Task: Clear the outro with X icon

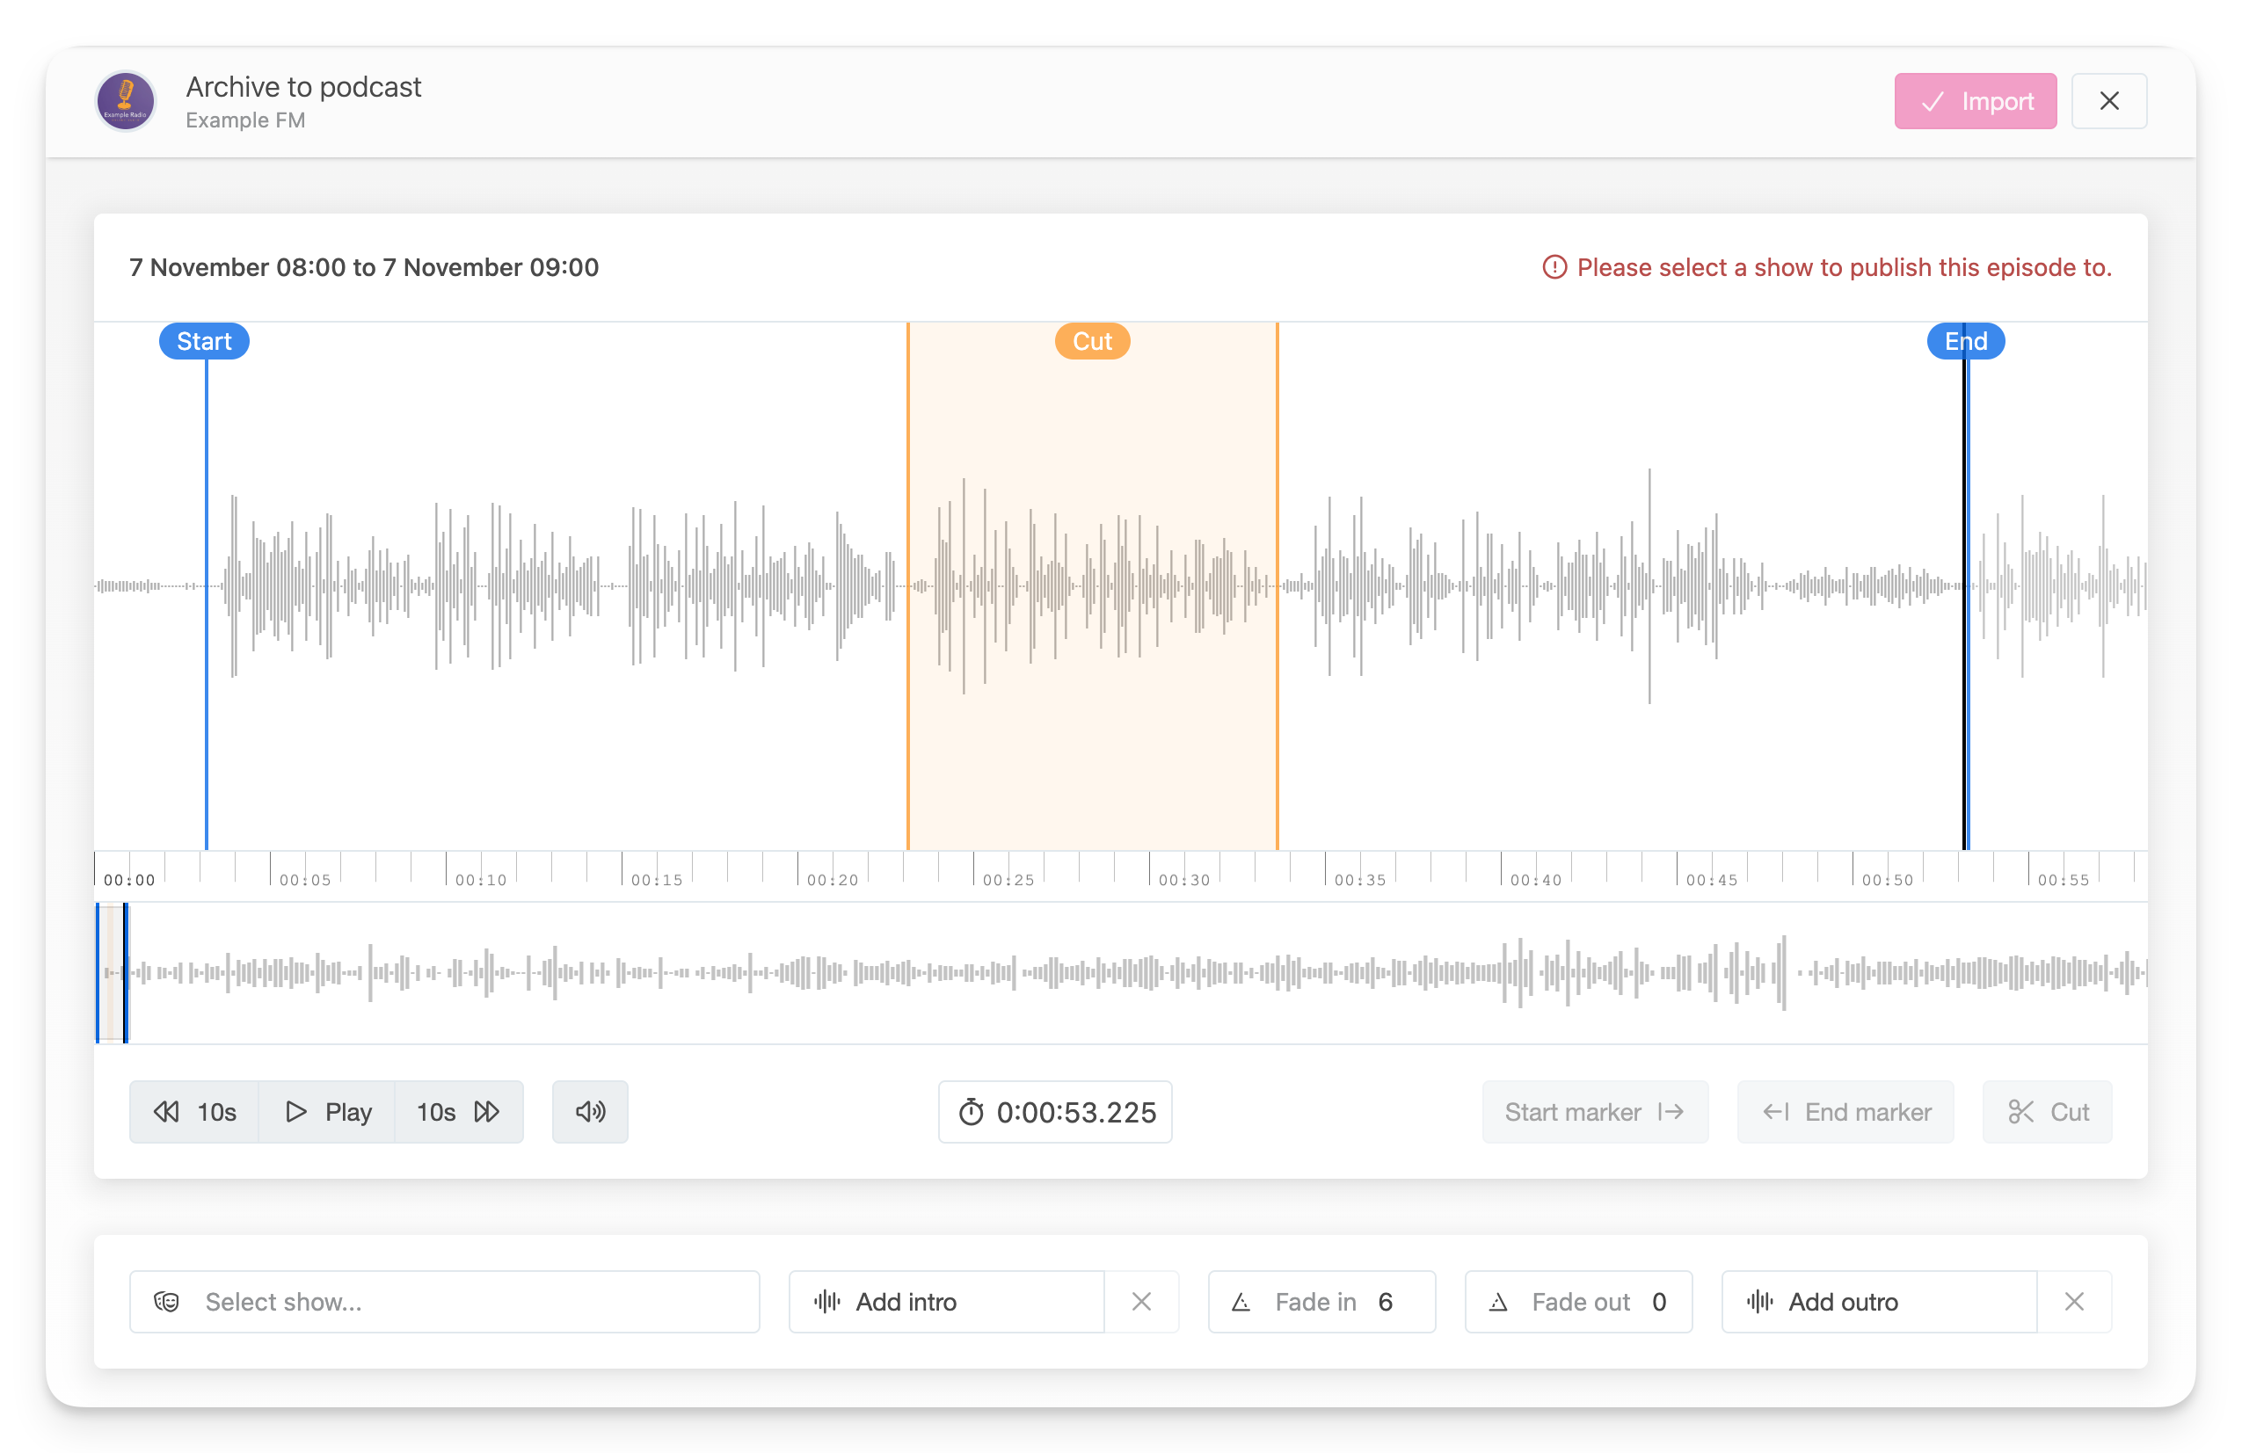Action: [2073, 1302]
